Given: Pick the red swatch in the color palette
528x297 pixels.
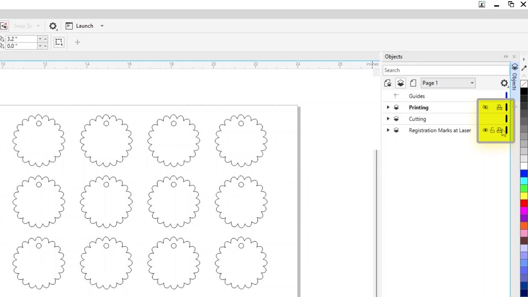Looking at the screenshot, I should click(524, 203).
